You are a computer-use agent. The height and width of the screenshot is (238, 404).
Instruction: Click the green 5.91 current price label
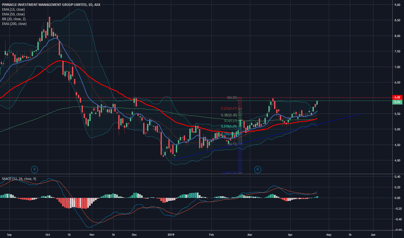click(x=397, y=102)
